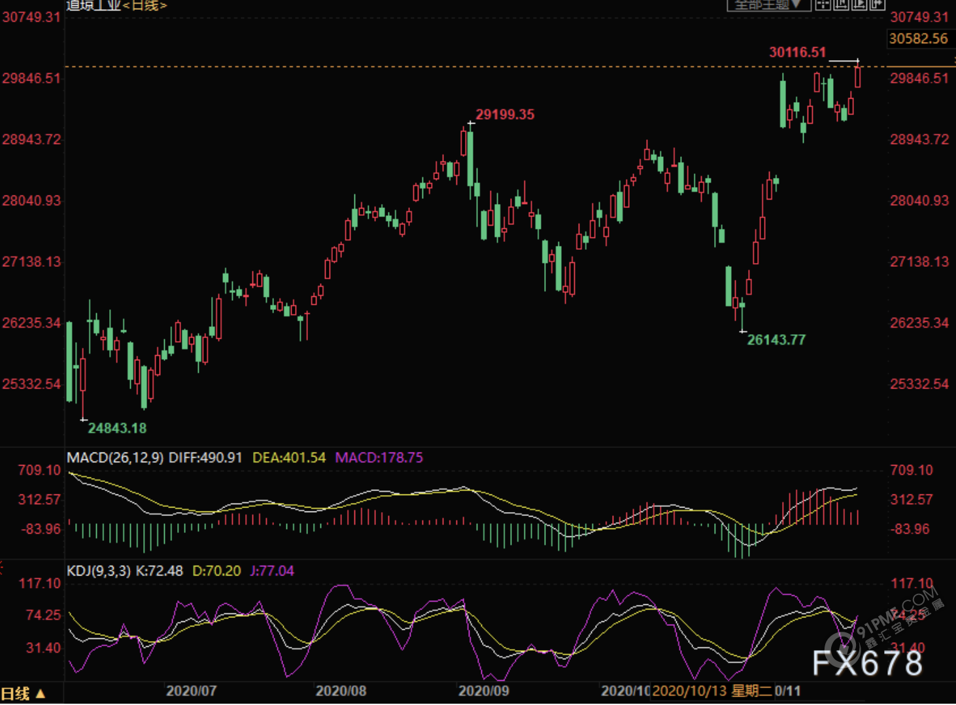Image resolution: width=956 pixels, height=705 pixels.
Task: Click the DEA:401.54 value
Action: click(289, 458)
